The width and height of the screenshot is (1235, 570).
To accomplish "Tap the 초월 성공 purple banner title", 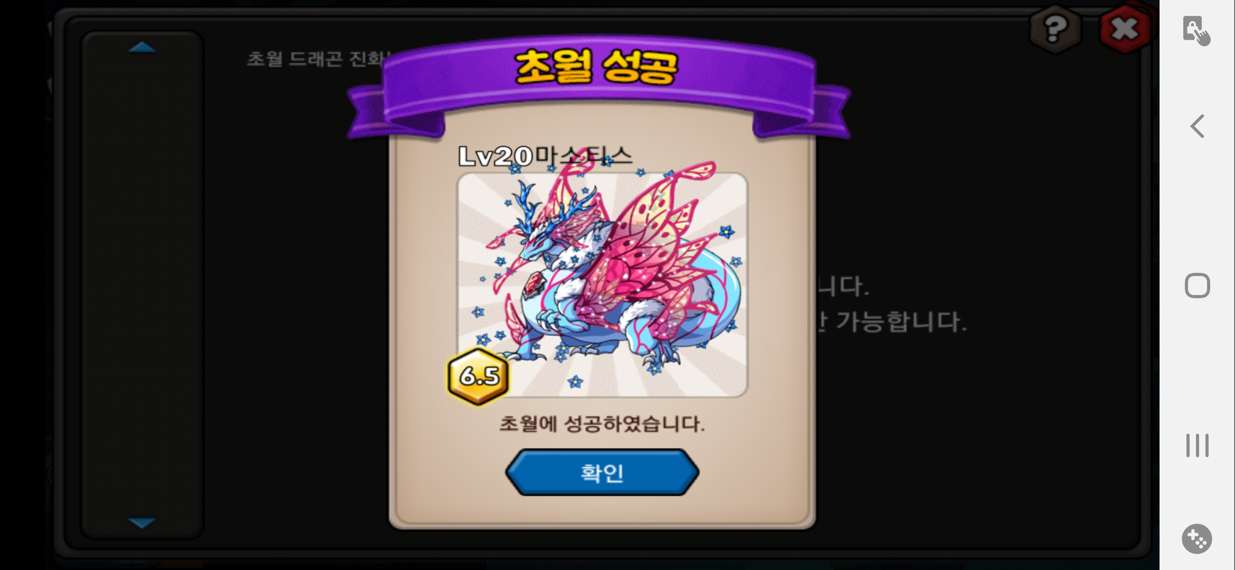I will (x=596, y=67).
